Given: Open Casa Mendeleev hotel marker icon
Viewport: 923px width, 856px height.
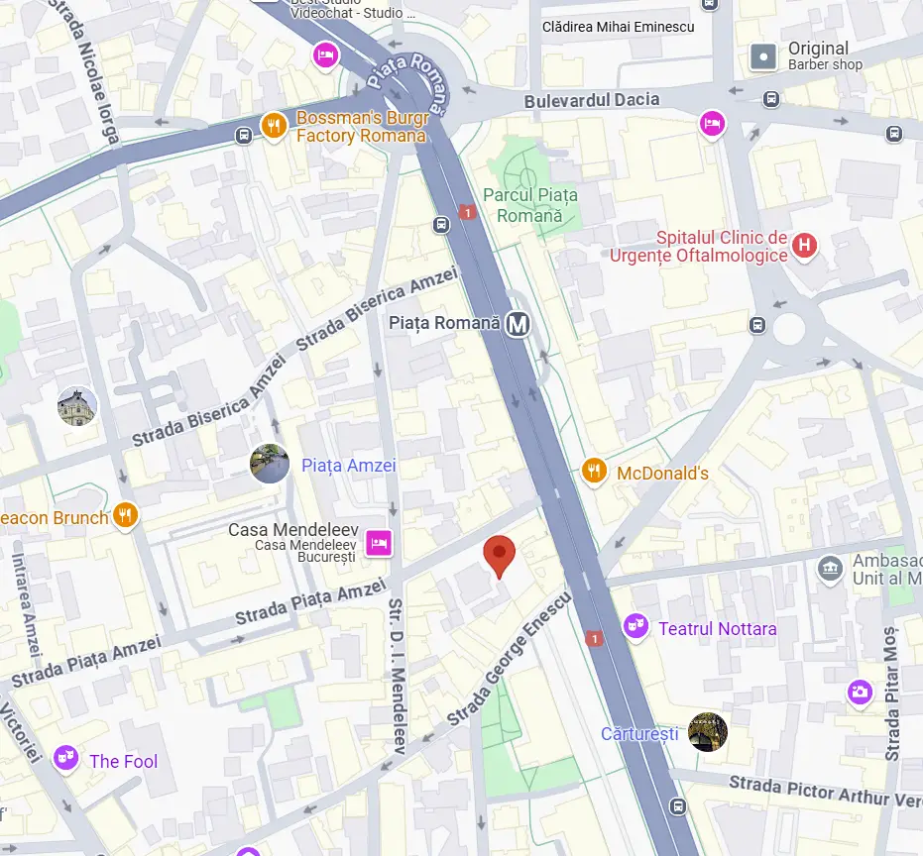Looking at the screenshot, I should coord(379,542).
